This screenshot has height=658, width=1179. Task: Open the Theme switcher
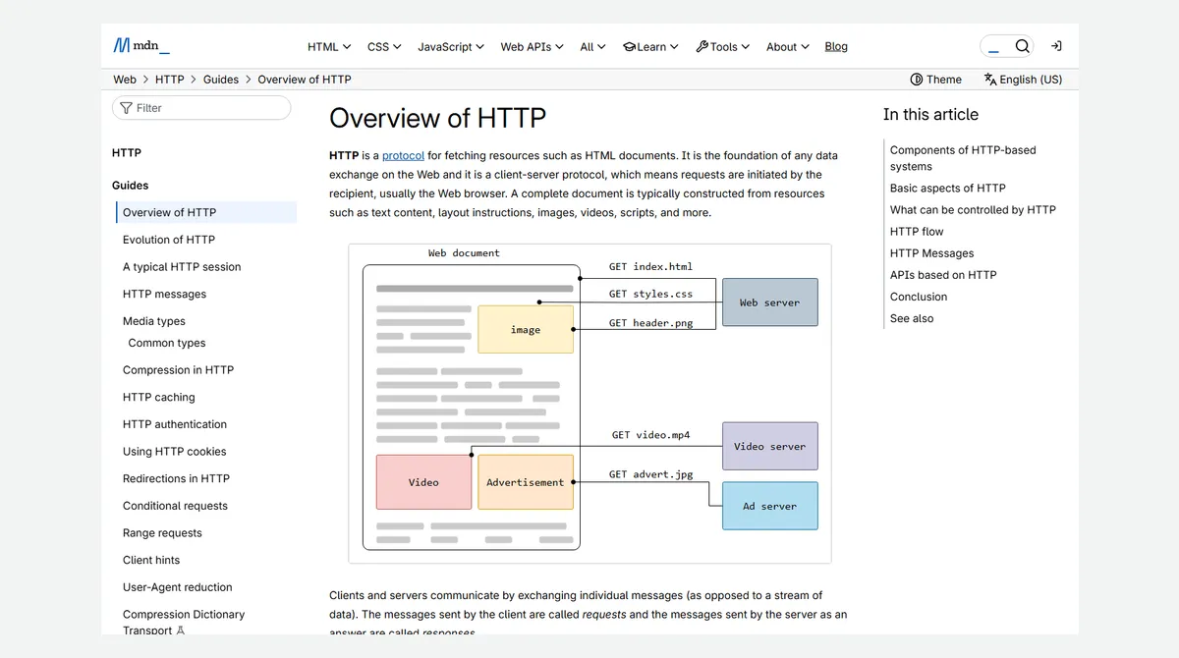(x=936, y=80)
